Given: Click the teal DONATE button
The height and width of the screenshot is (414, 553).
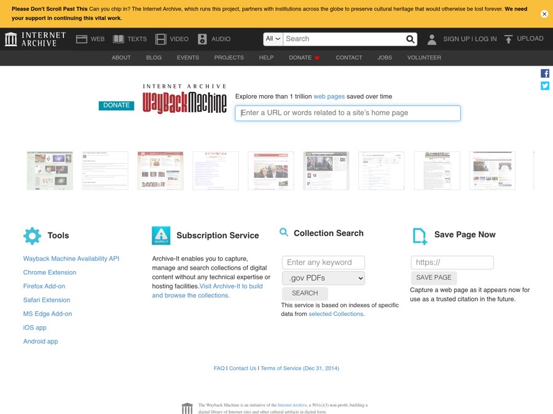Looking at the screenshot, I should pyautogui.click(x=116, y=105).
